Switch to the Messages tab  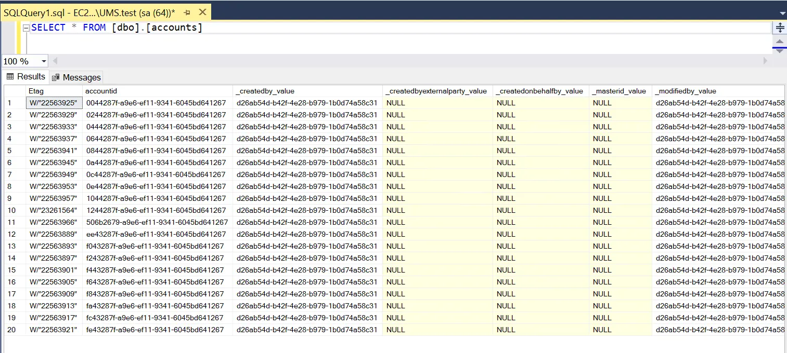(x=76, y=77)
